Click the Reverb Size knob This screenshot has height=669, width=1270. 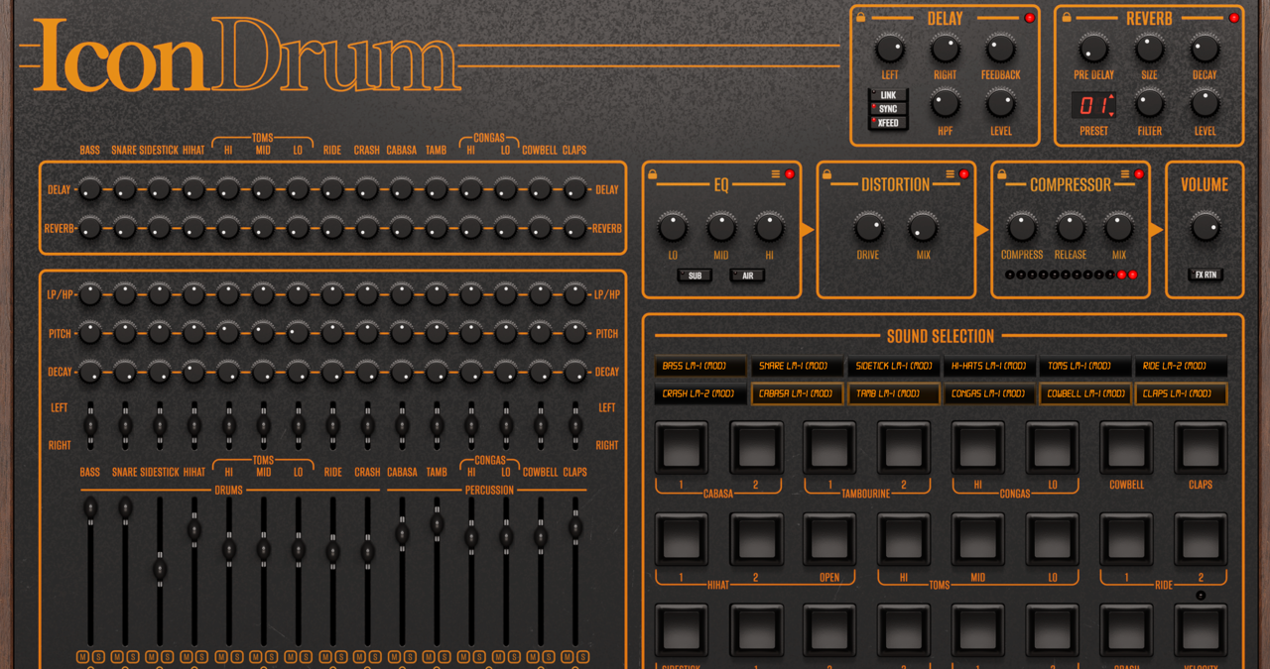[x=1149, y=48]
